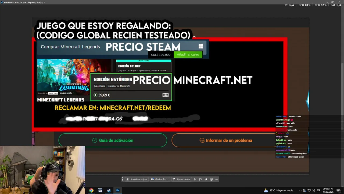Click the half-filled circle adjustment icon
Screen dimensions: 344x194
[x=206, y=179]
